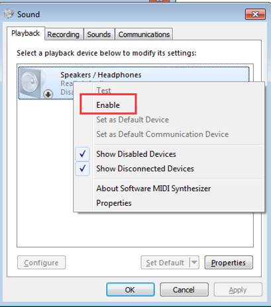Screen dimensions: 271x307
Task: Switch to the Recording tab
Action: point(64,34)
